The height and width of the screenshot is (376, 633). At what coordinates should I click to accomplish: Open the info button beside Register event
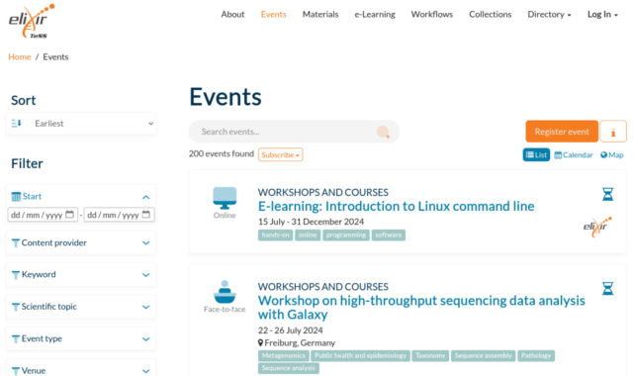pos(613,132)
